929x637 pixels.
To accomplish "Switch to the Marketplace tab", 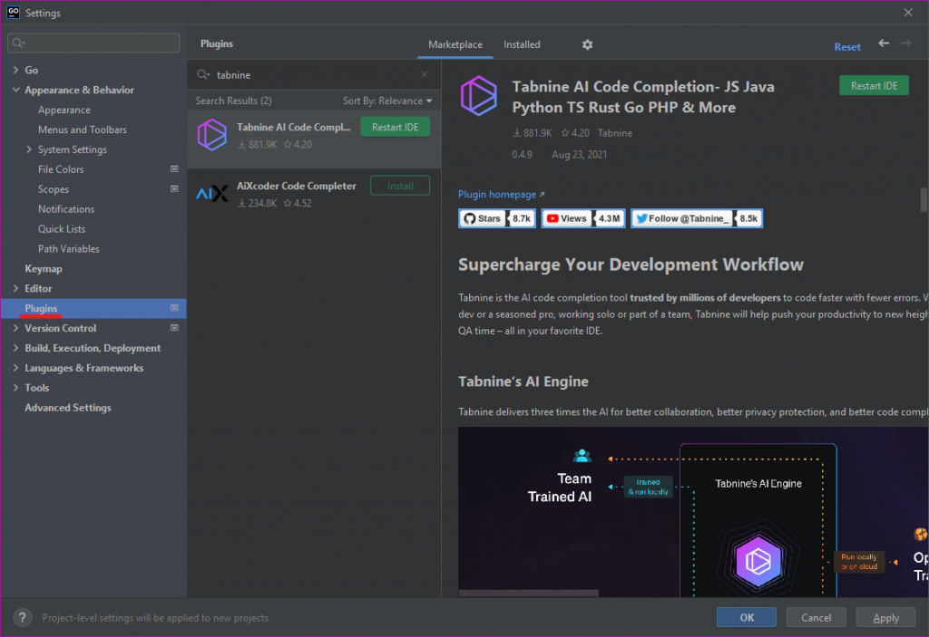I will [x=455, y=44].
